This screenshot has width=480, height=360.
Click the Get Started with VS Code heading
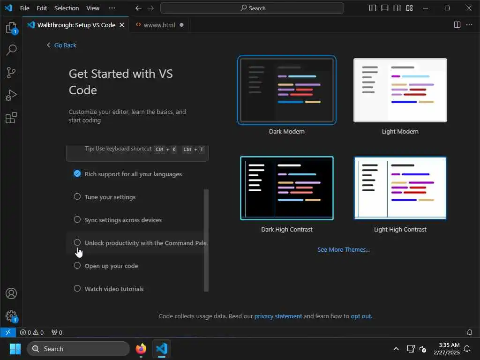click(x=120, y=82)
